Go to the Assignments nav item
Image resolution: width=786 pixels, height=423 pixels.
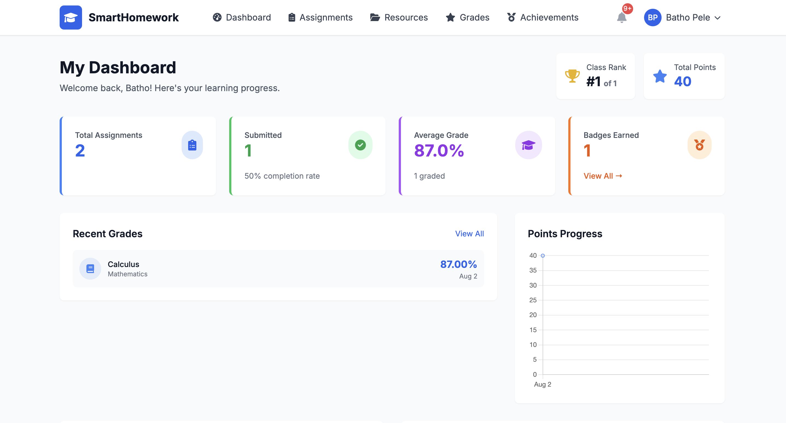[x=320, y=18]
